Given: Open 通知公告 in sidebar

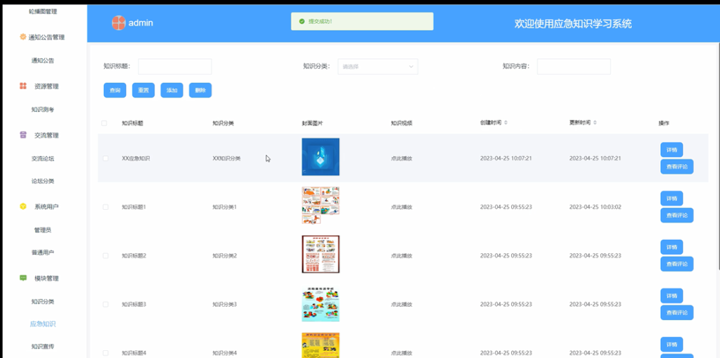Looking at the screenshot, I should pos(43,60).
